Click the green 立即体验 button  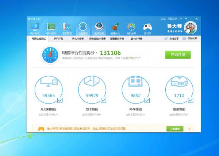tap(175, 129)
